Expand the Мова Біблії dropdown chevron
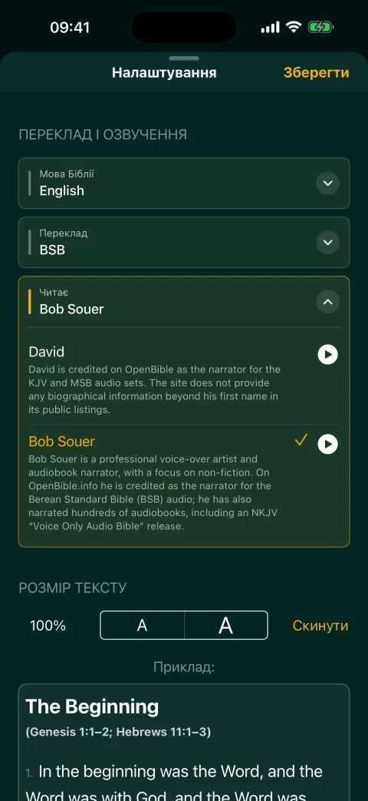Viewport: 368px width, 801px height. 327,183
